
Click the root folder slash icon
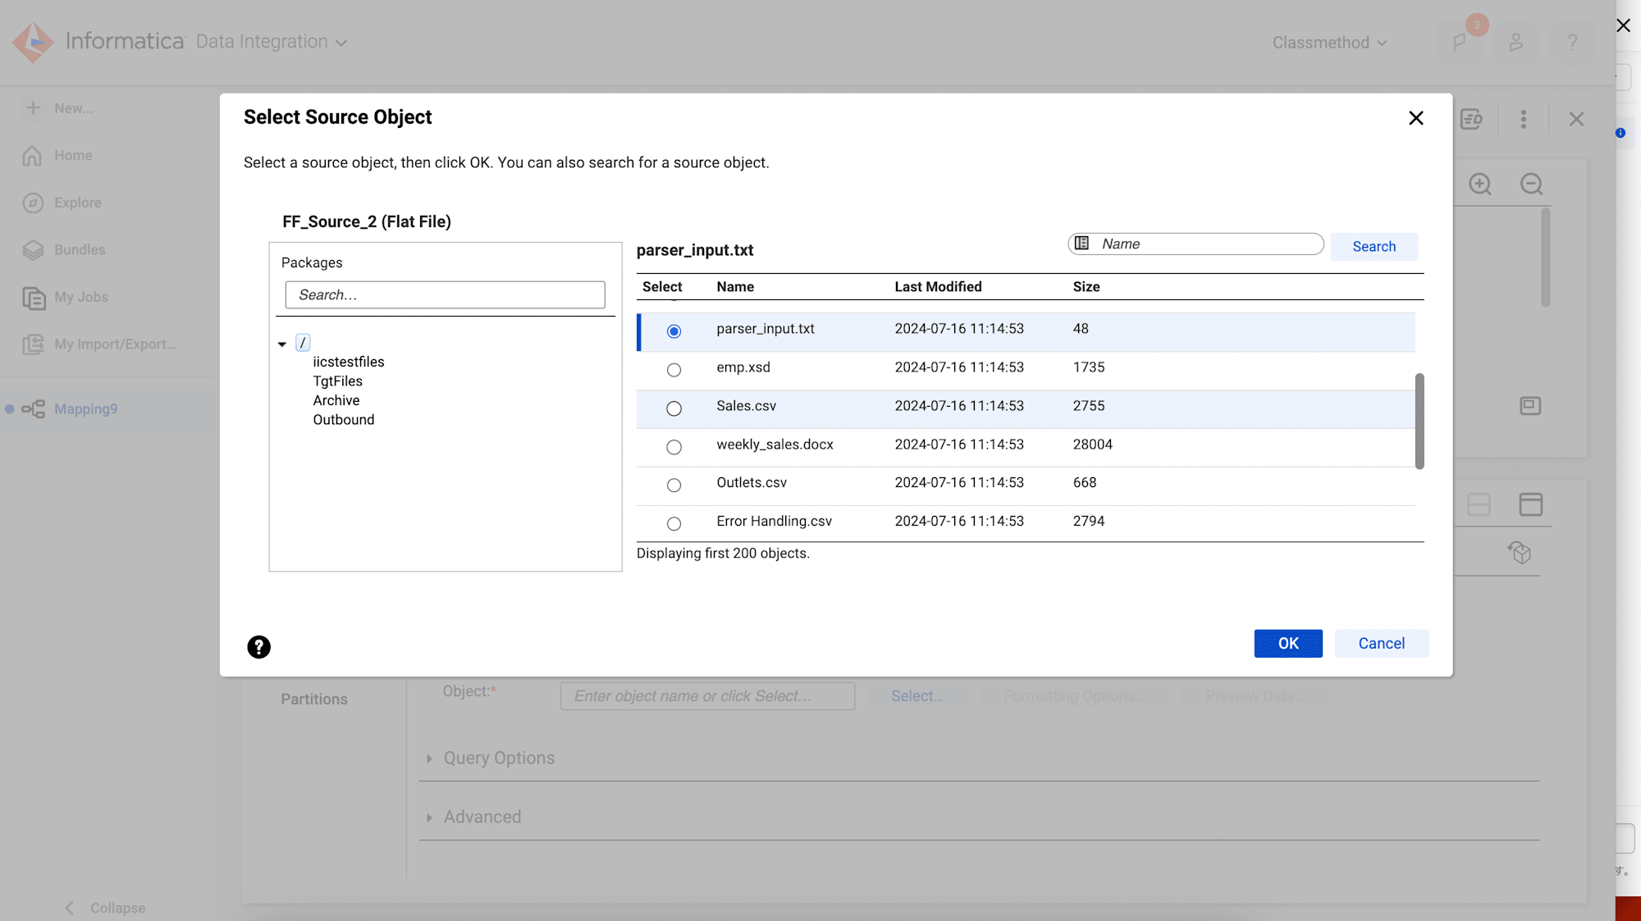tap(303, 343)
